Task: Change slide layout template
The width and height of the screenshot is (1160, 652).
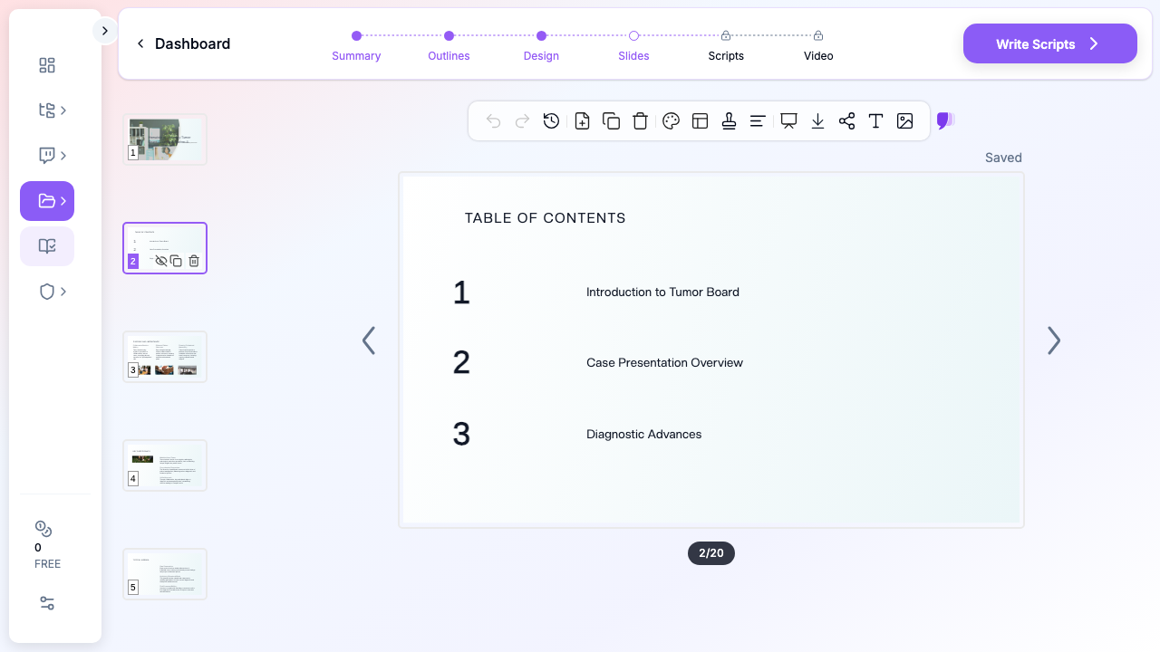Action: coord(700,121)
